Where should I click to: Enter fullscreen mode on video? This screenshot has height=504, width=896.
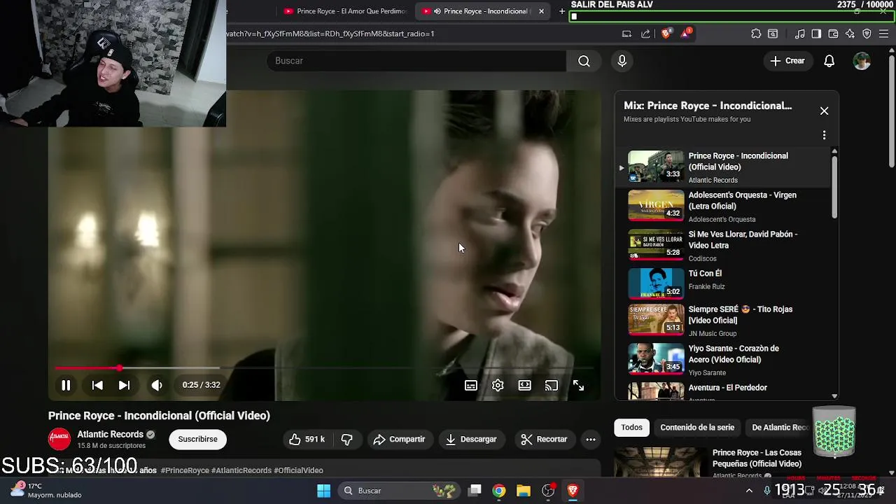tap(578, 385)
